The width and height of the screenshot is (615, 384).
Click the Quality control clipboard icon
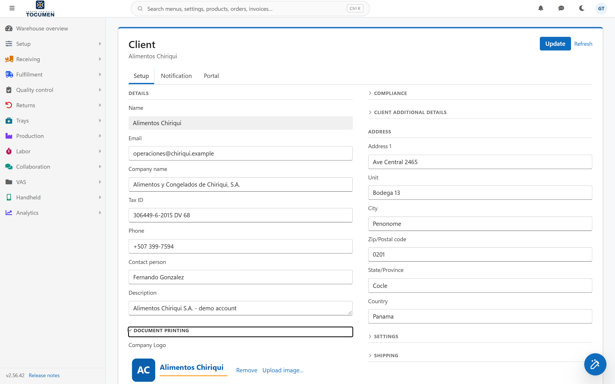pos(9,90)
